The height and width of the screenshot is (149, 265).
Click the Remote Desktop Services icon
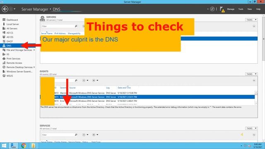[x=4, y=67]
